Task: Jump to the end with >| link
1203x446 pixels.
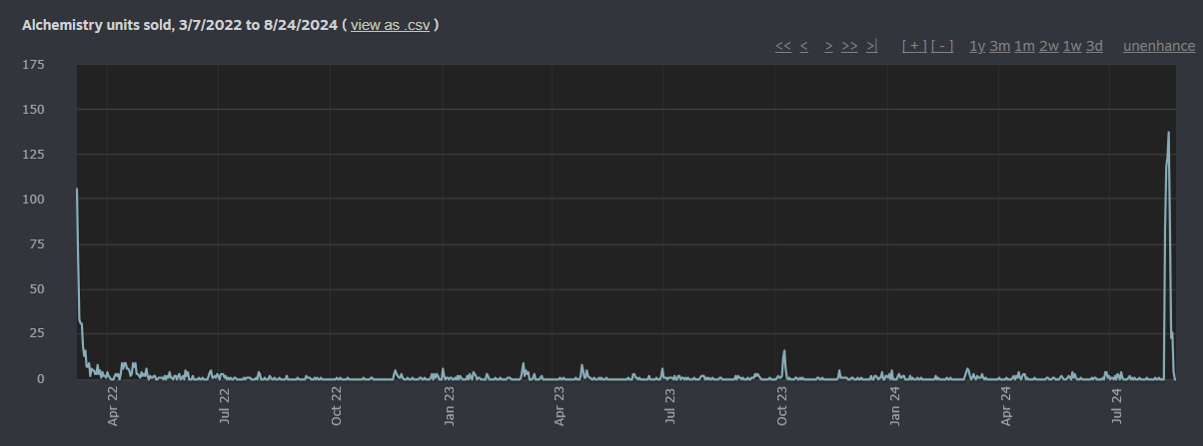Action: (871, 46)
